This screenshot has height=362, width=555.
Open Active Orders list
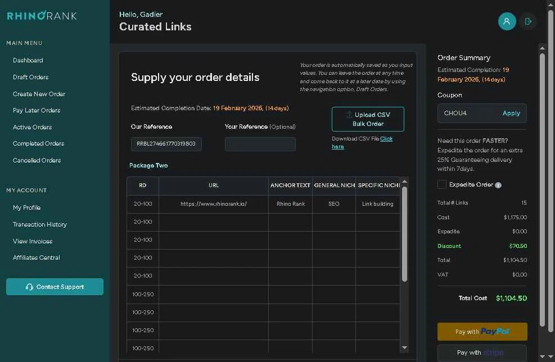32,126
